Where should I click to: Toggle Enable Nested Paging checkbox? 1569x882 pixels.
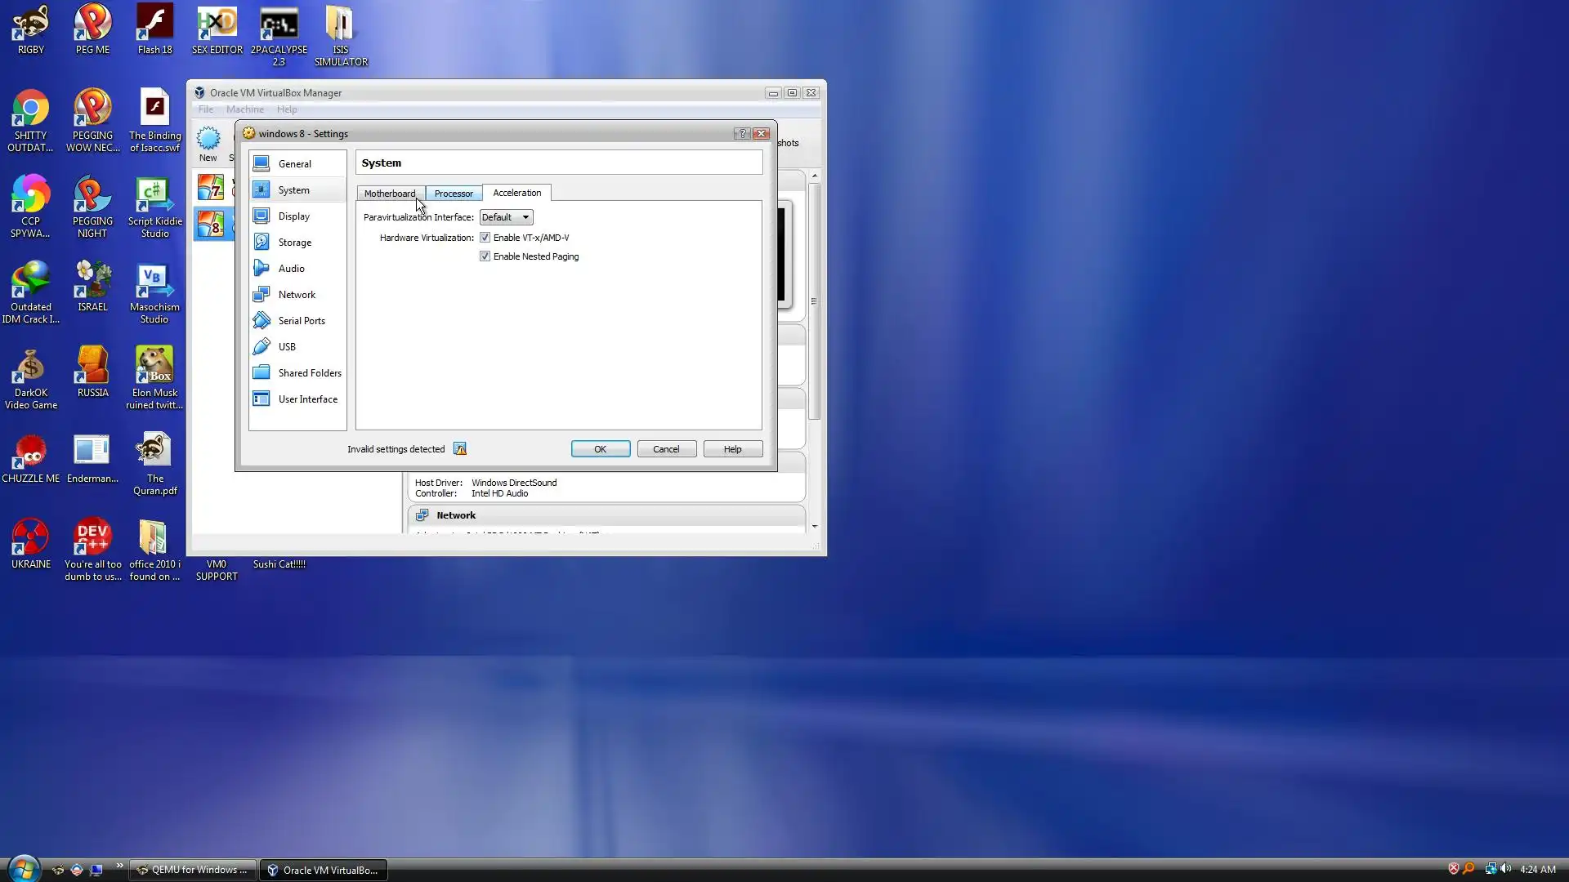pos(485,256)
